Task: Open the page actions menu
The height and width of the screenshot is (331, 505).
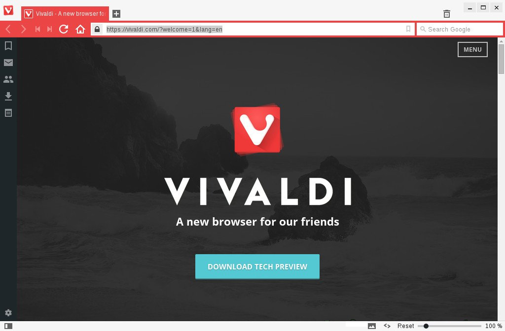Action: point(387,326)
